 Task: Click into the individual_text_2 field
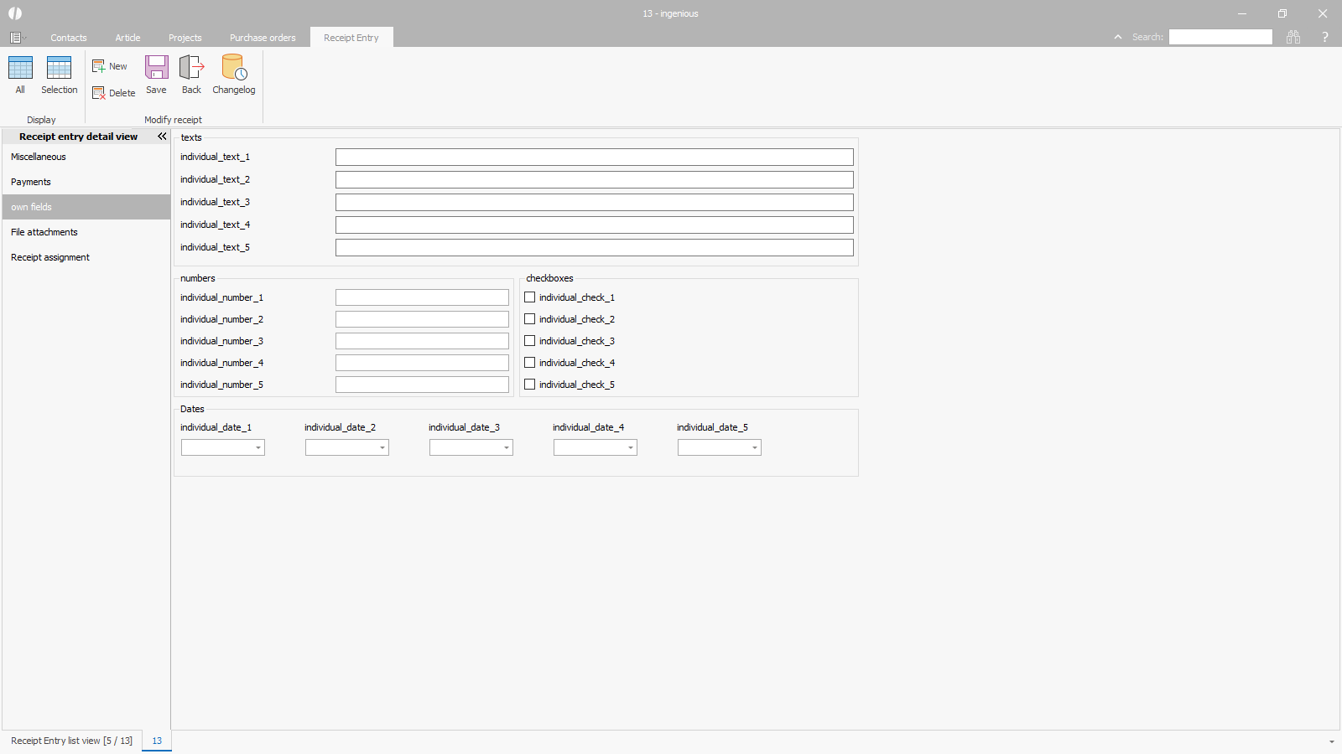(594, 180)
